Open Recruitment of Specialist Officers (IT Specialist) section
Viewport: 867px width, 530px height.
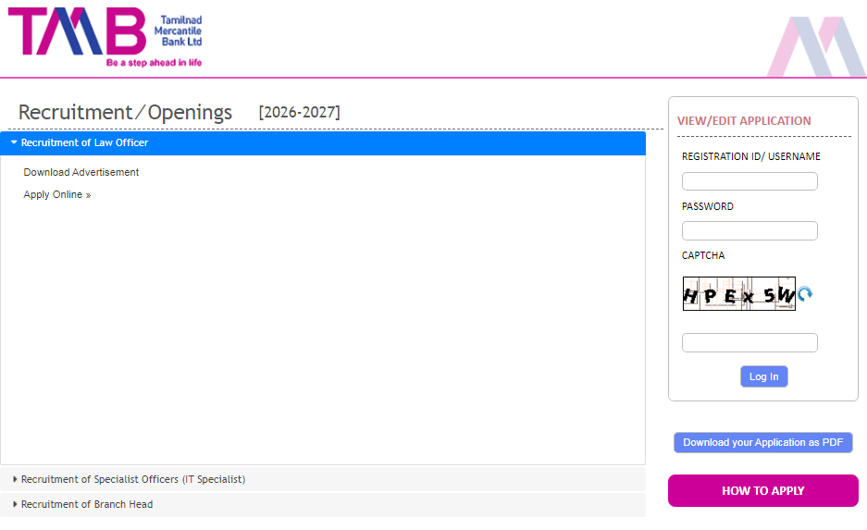[x=132, y=479]
